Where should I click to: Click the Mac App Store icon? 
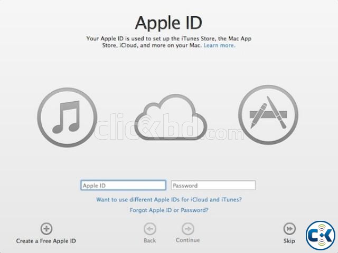[268, 115]
